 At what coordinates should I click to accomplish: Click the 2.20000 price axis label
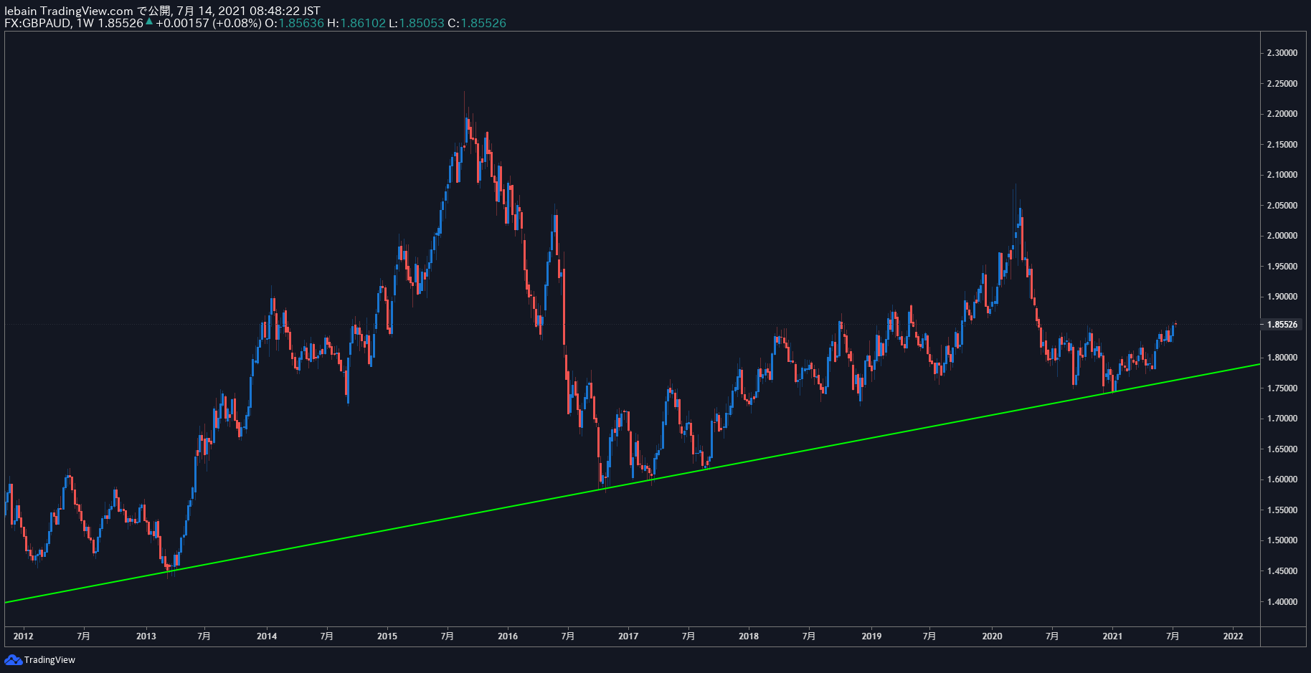(1282, 114)
